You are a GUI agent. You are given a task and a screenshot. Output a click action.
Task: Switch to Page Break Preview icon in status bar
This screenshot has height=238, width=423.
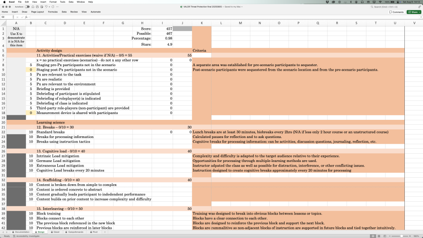(x=385, y=236)
